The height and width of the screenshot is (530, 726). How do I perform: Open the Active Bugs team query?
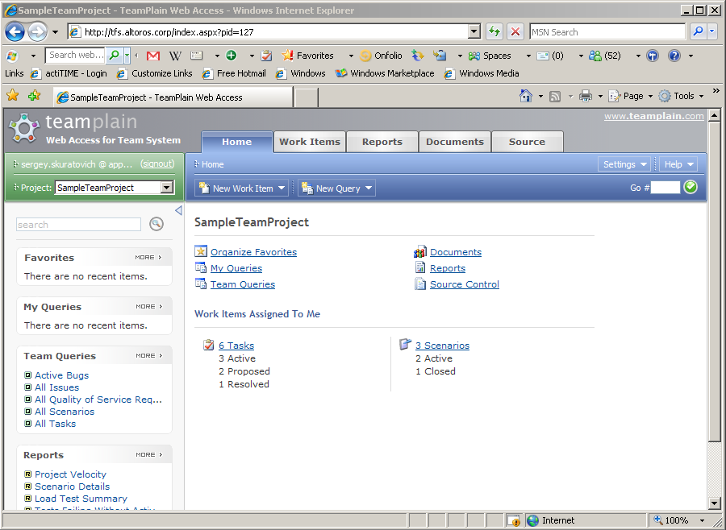point(61,375)
